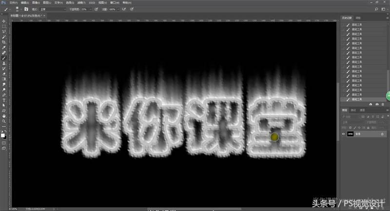Close the document tab
Image resolution: width=390 pixels, height=211 pixels.
click(x=44, y=16)
